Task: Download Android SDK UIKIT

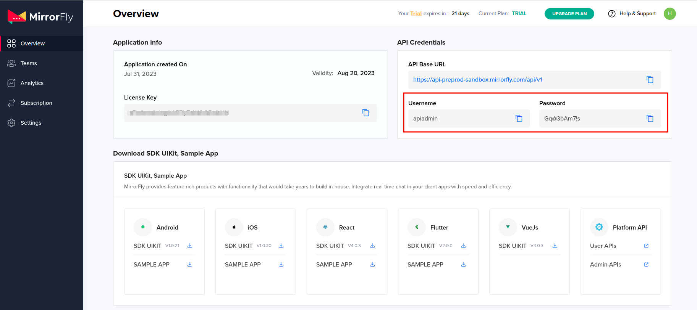Action: (190, 246)
